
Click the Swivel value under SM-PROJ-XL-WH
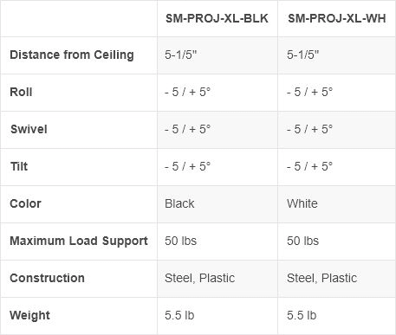coord(309,129)
